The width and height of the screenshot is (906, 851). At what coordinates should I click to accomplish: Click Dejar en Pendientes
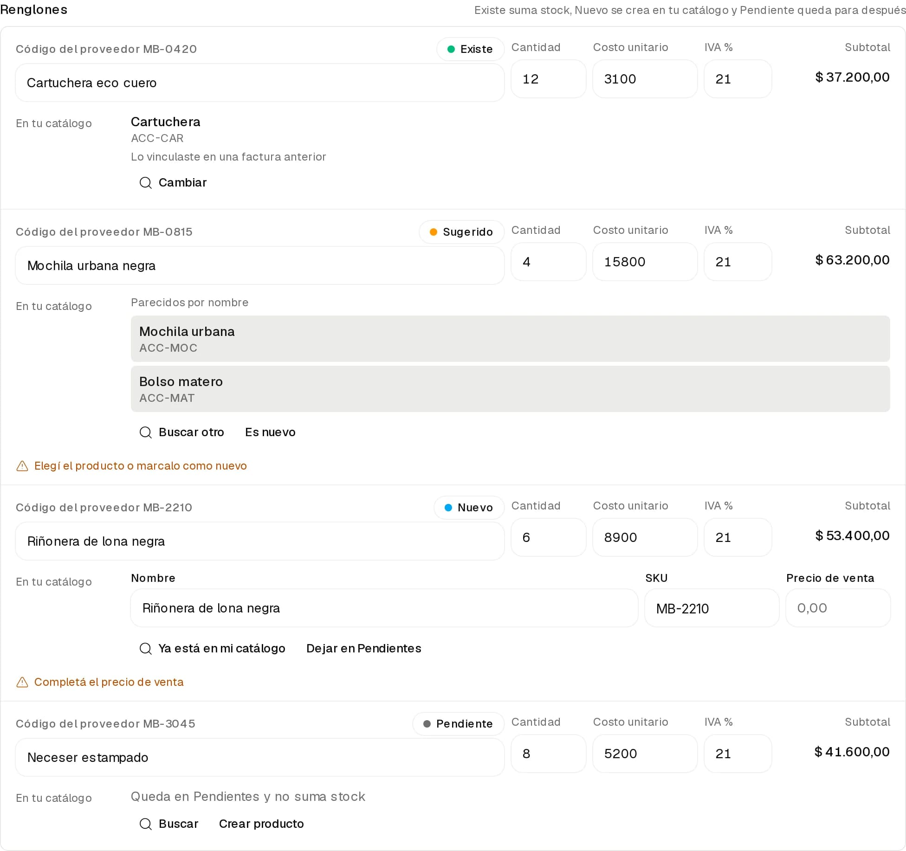tap(364, 648)
